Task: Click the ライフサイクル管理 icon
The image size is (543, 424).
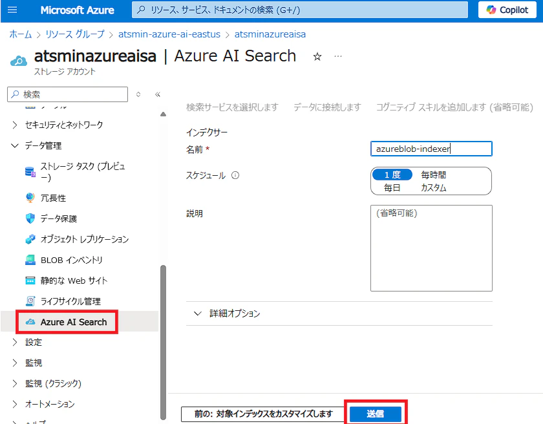Action: [30, 301]
